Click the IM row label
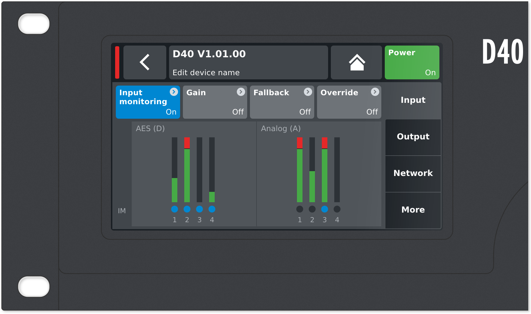 122,211
